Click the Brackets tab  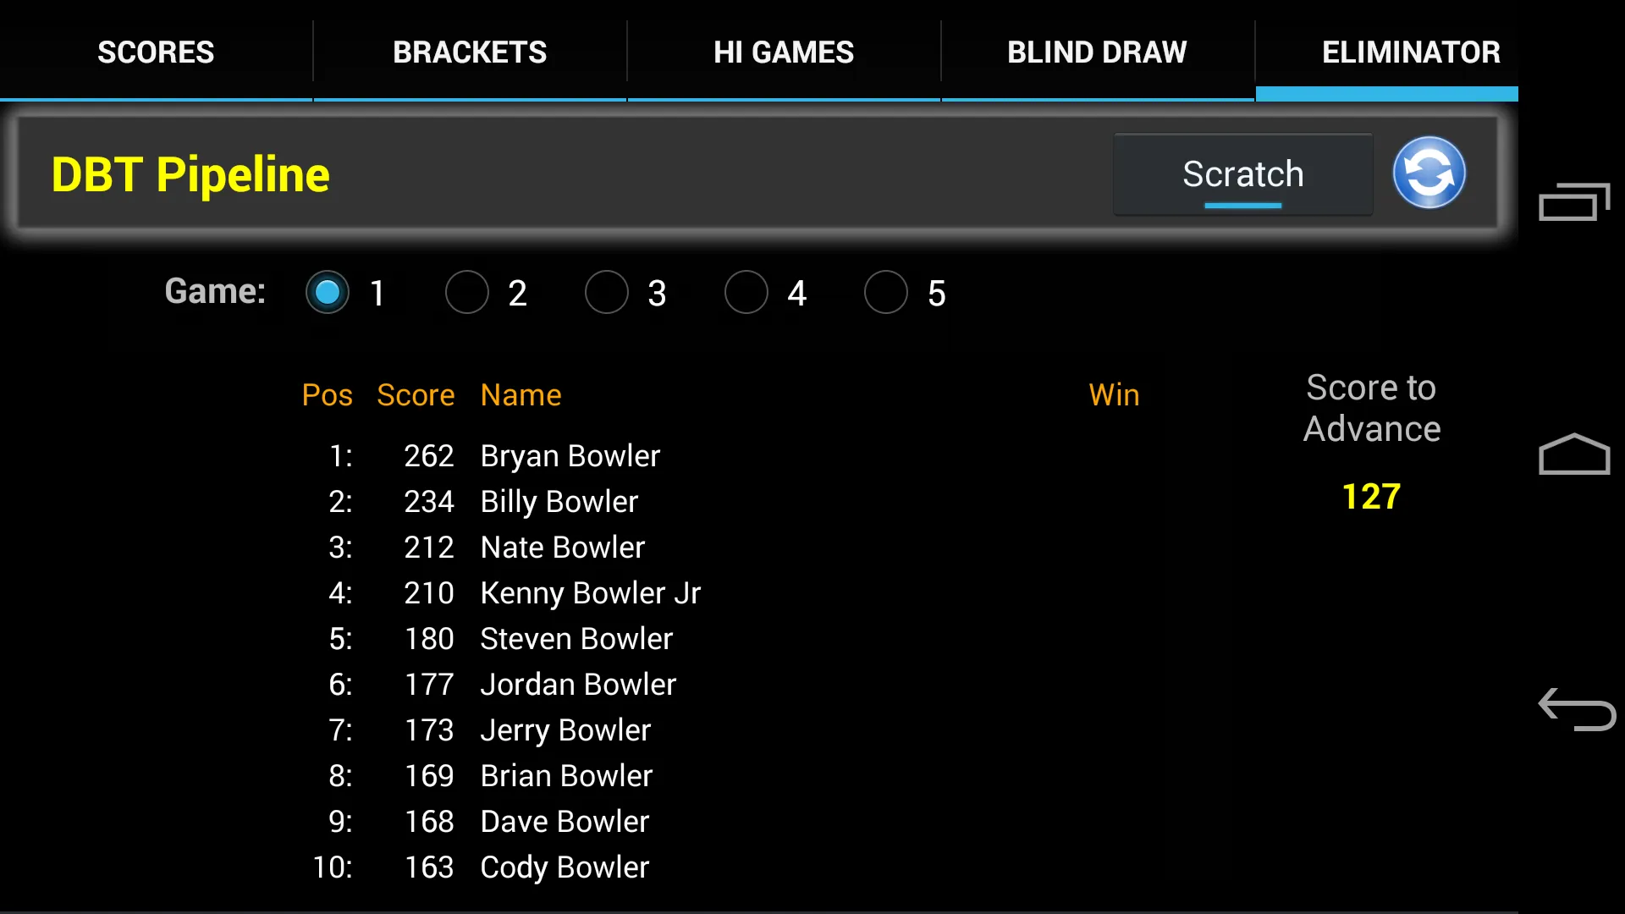pyautogui.click(x=470, y=52)
